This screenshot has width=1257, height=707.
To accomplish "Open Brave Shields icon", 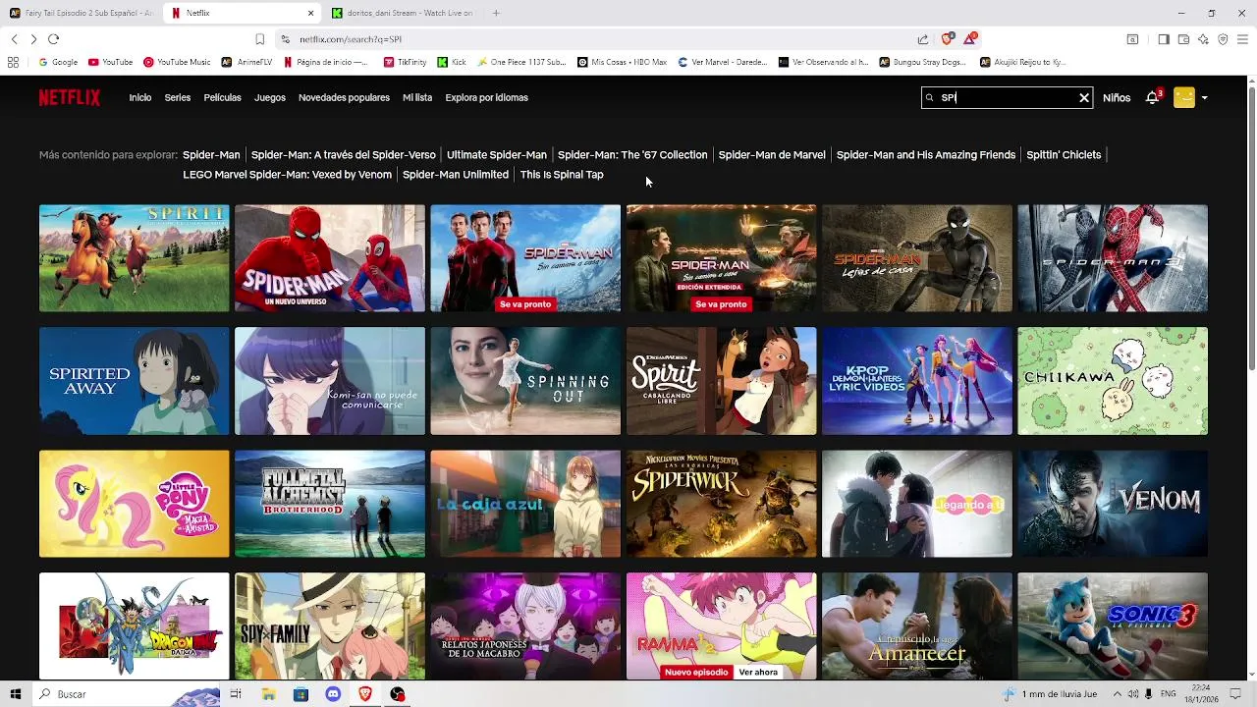I will pyautogui.click(x=947, y=39).
